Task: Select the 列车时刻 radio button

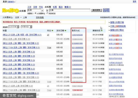Action: click(x=48, y=13)
